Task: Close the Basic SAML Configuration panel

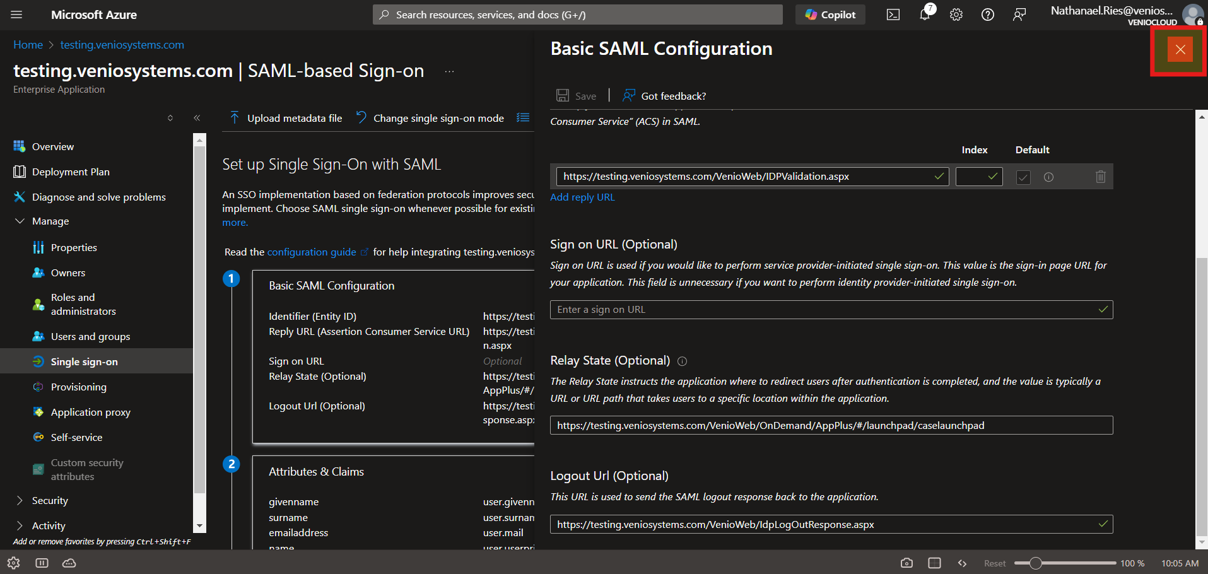Action: click(x=1180, y=49)
